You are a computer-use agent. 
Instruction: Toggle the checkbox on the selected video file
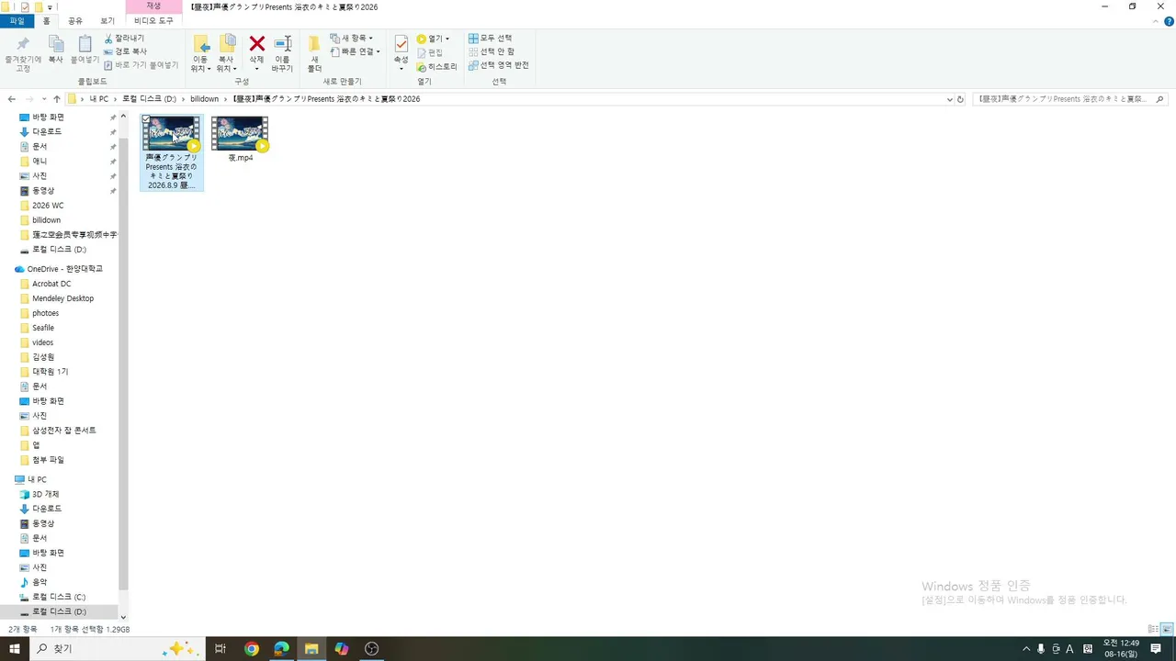click(x=146, y=119)
